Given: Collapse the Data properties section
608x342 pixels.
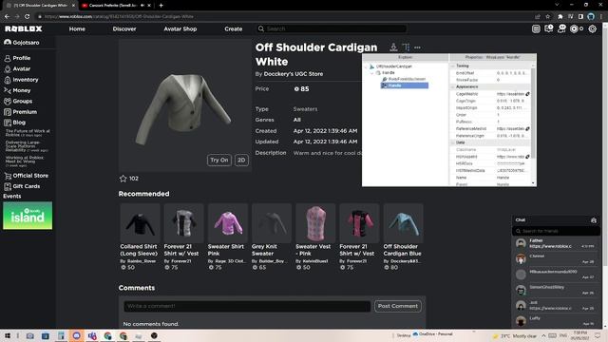Looking at the screenshot, I should coord(452,142).
